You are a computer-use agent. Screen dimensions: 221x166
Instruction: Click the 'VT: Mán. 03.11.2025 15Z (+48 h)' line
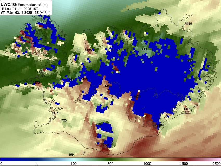pyautogui.click(x=25, y=12)
